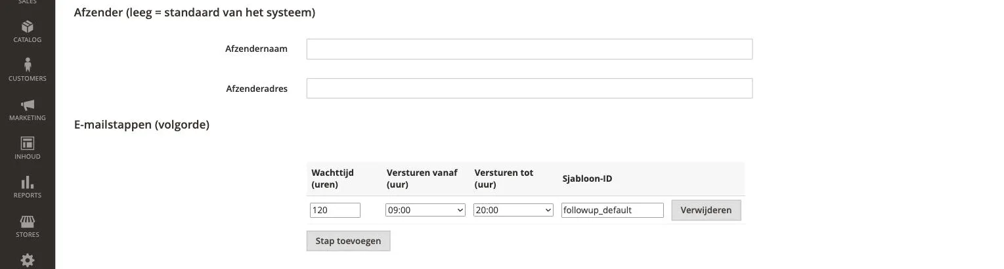Viewport: 1004px width, 269px height.
Task: Open the Inhoud layout icon in sidebar
Action: tap(28, 143)
